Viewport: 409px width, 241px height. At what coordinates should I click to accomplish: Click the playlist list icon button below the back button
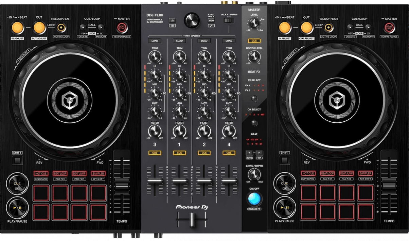pos(173,25)
